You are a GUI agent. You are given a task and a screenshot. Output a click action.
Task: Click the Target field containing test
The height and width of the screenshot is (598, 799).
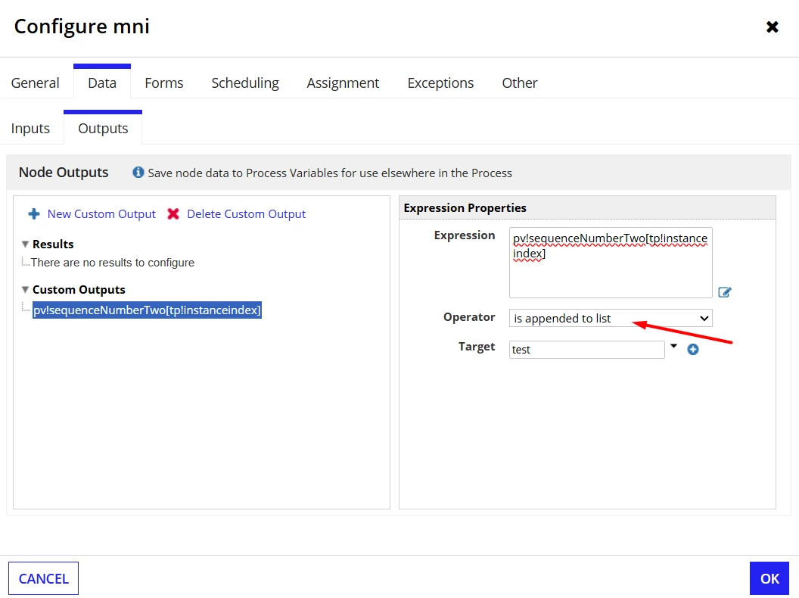click(x=586, y=349)
